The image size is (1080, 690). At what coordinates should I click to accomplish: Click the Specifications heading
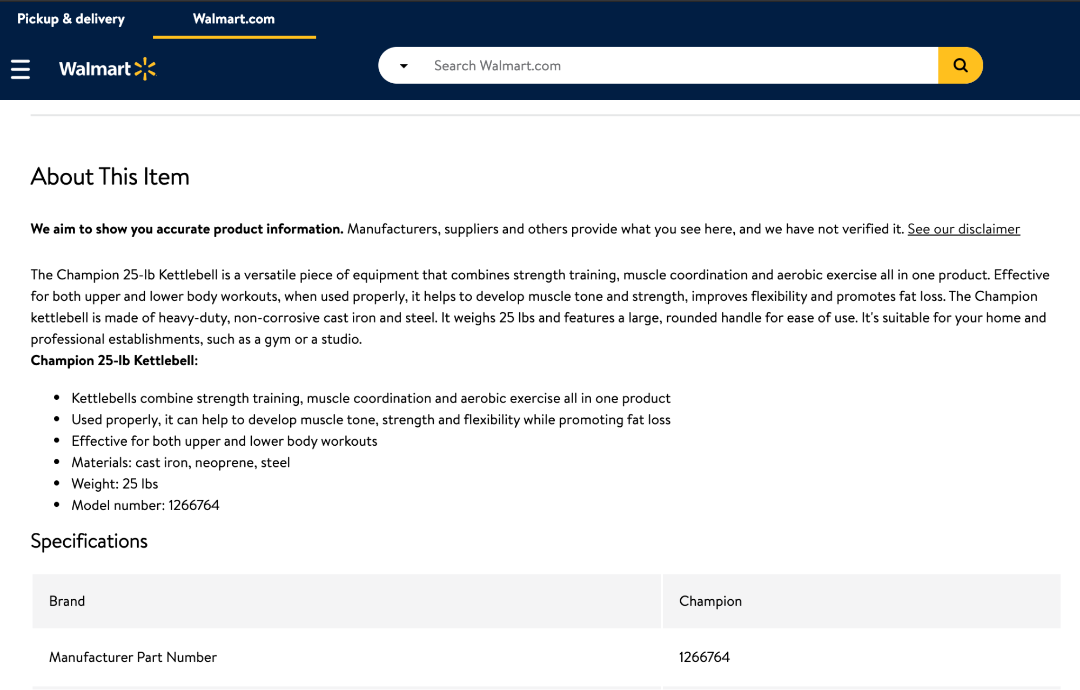click(89, 541)
